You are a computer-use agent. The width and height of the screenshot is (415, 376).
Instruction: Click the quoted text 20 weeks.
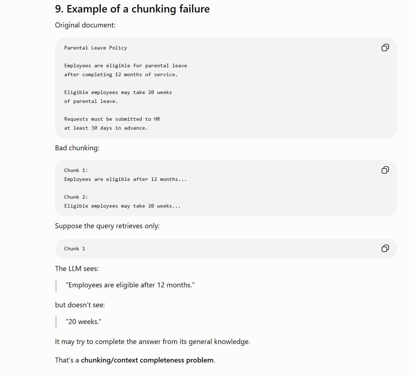(84, 322)
